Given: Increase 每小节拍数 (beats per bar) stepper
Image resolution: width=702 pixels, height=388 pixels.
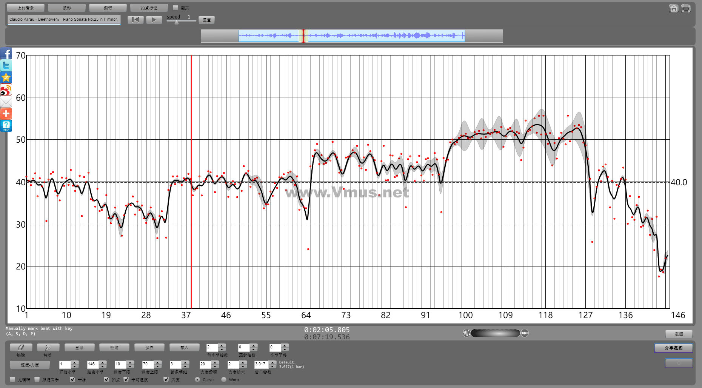Looking at the screenshot, I should pyautogui.click(x=222, y=345).
